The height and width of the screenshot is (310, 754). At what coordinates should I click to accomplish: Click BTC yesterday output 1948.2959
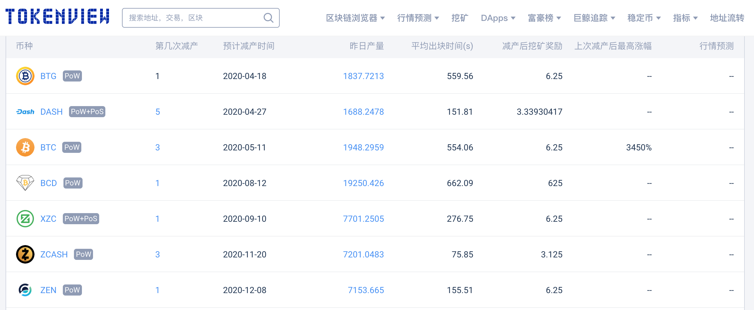click(x=363, y=147)
